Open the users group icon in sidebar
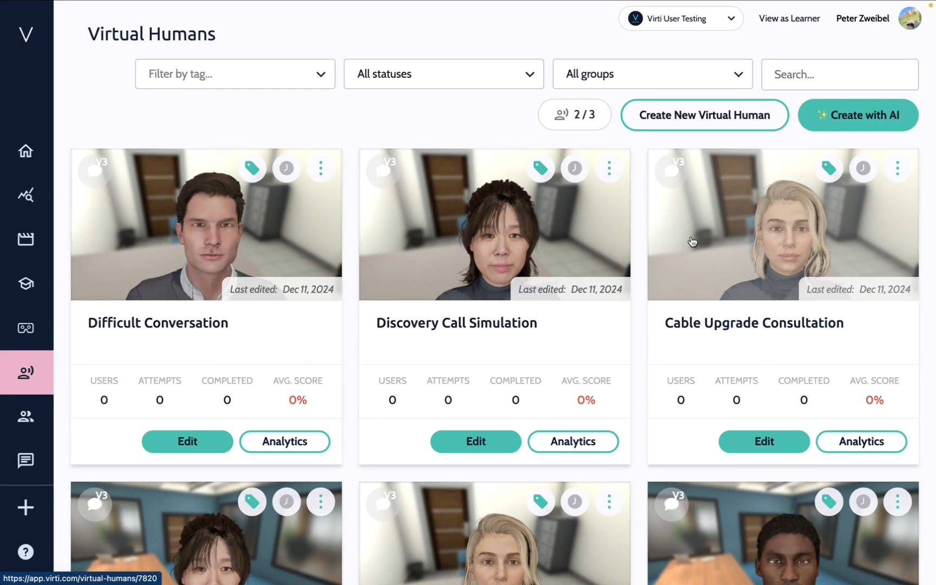 (x=25, y=416)
